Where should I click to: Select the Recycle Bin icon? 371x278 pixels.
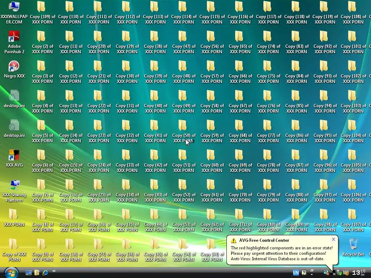(x=353, y=247)
